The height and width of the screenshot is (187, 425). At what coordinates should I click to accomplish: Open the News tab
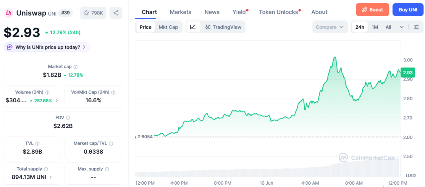[212, 12]
